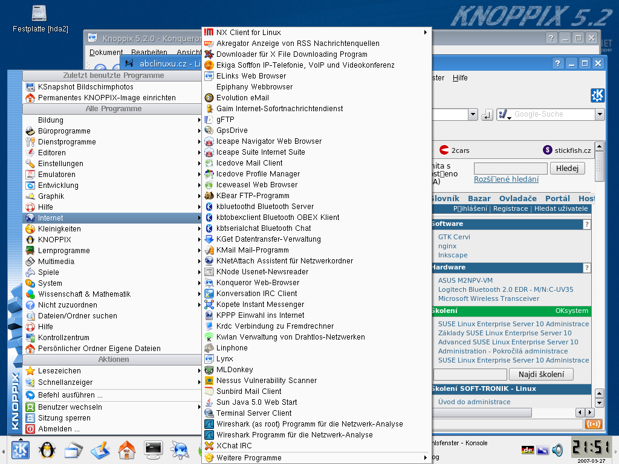Expand the Schnellanzeiger submenu arrow

(x=199, y=382)
